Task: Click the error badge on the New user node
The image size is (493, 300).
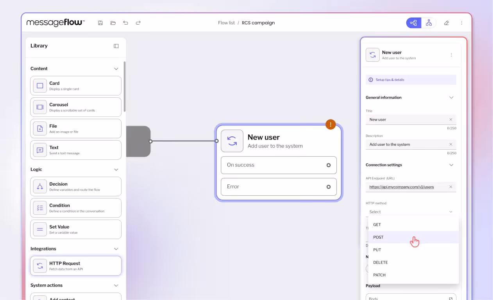Action: click(330, 124)
